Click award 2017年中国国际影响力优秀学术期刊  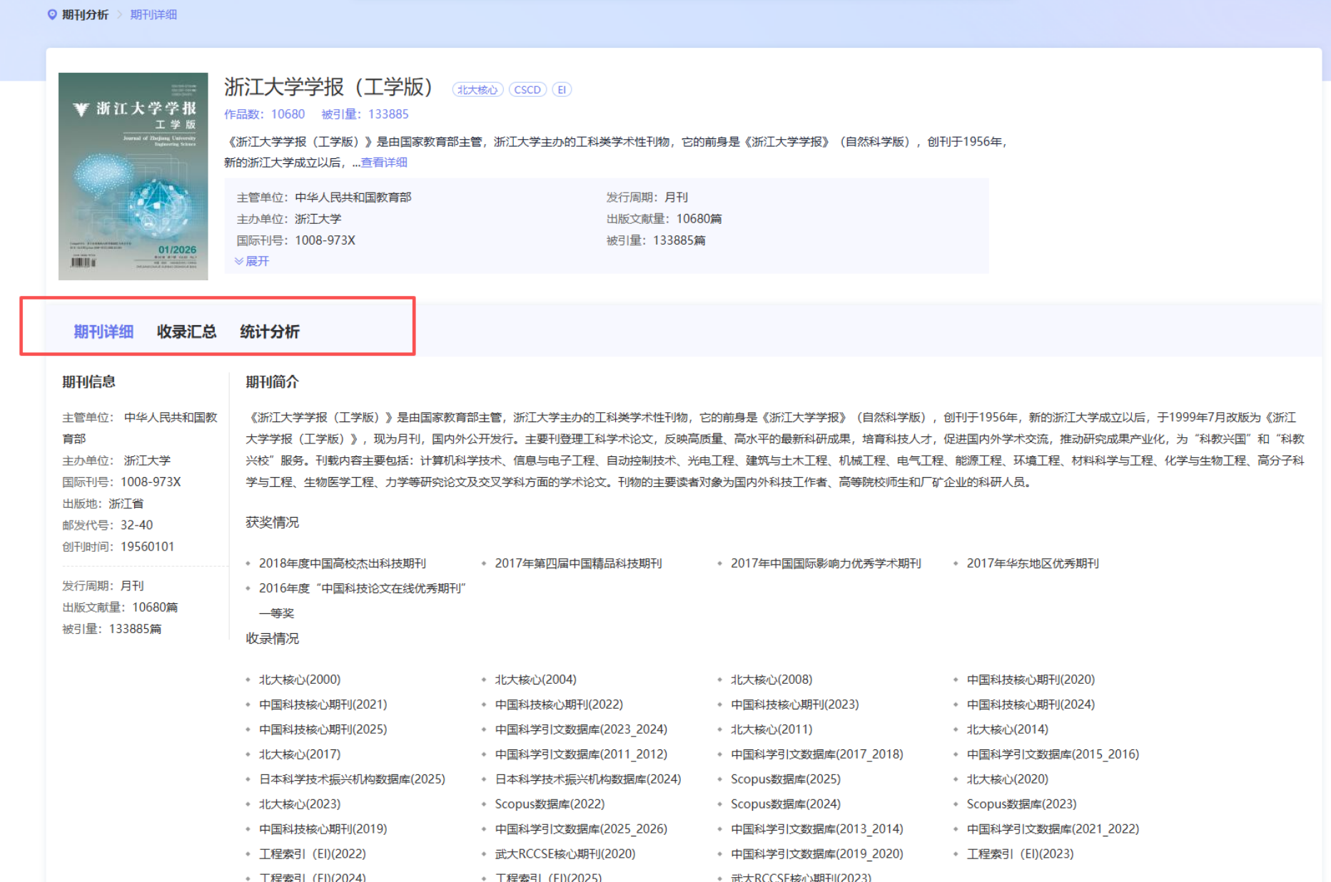point(826,563)
